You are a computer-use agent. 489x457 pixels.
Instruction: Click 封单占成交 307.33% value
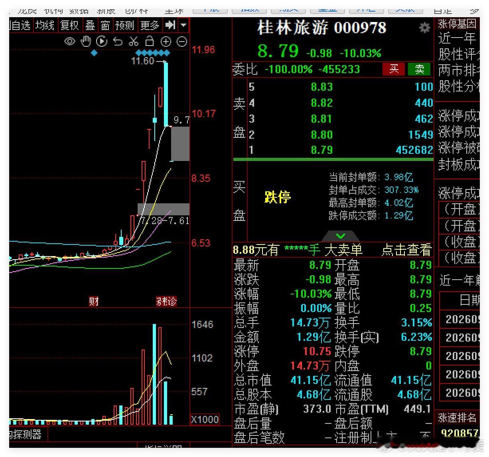[x=401, y=190]
